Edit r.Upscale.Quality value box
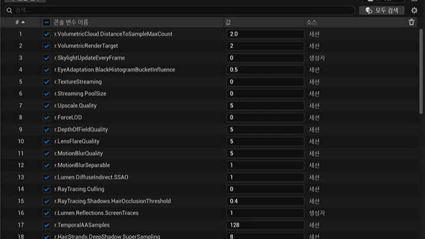 265,106
